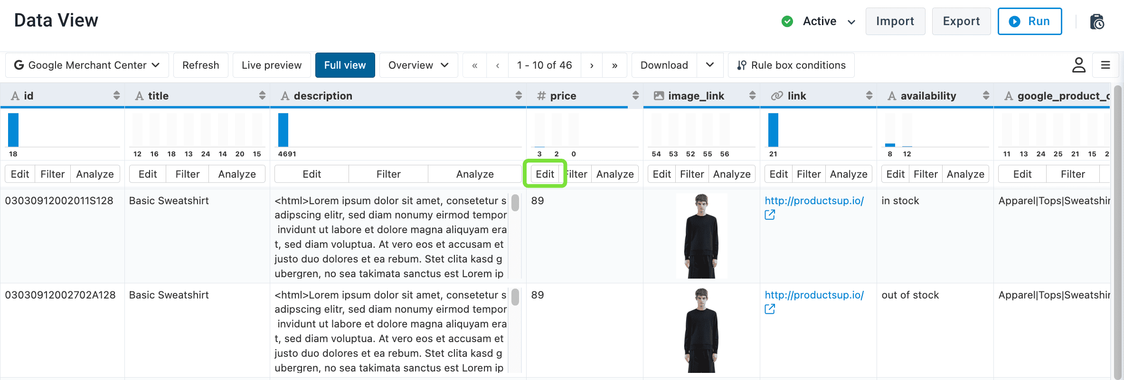
Task: Expand the Download options arrow
Action: tap(710, 65)
